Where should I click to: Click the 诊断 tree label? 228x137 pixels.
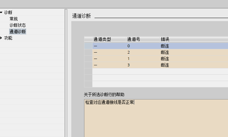click(8, 12)
